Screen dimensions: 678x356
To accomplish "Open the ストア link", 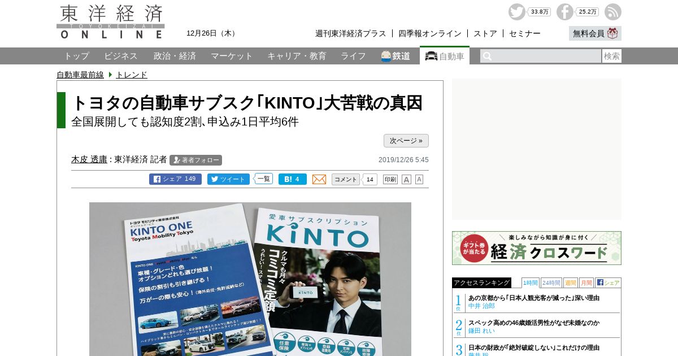I will pos(485,33).
